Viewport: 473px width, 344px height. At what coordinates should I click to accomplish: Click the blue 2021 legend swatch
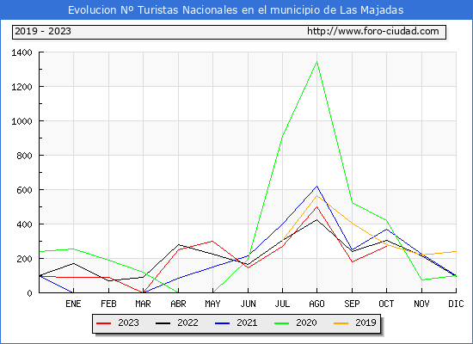(x=223, y=323)
